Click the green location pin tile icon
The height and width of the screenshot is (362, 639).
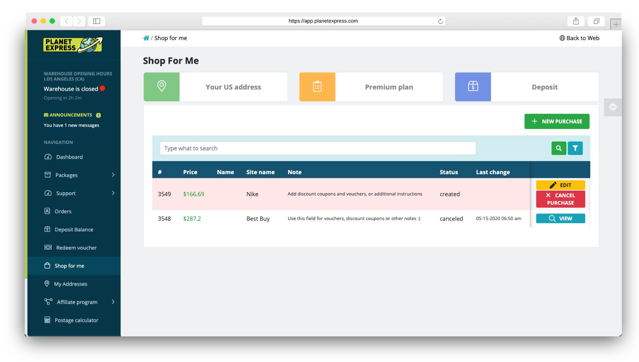pos(162,87)
